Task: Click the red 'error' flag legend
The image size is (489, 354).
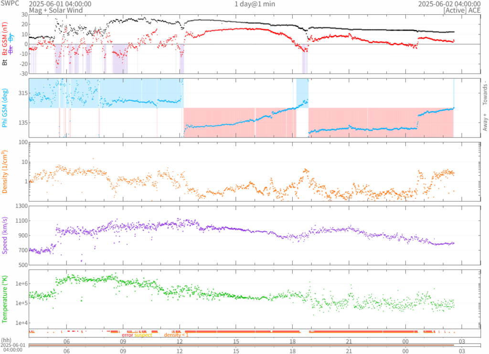Action: pyautogui.click(x=127, y=335)
